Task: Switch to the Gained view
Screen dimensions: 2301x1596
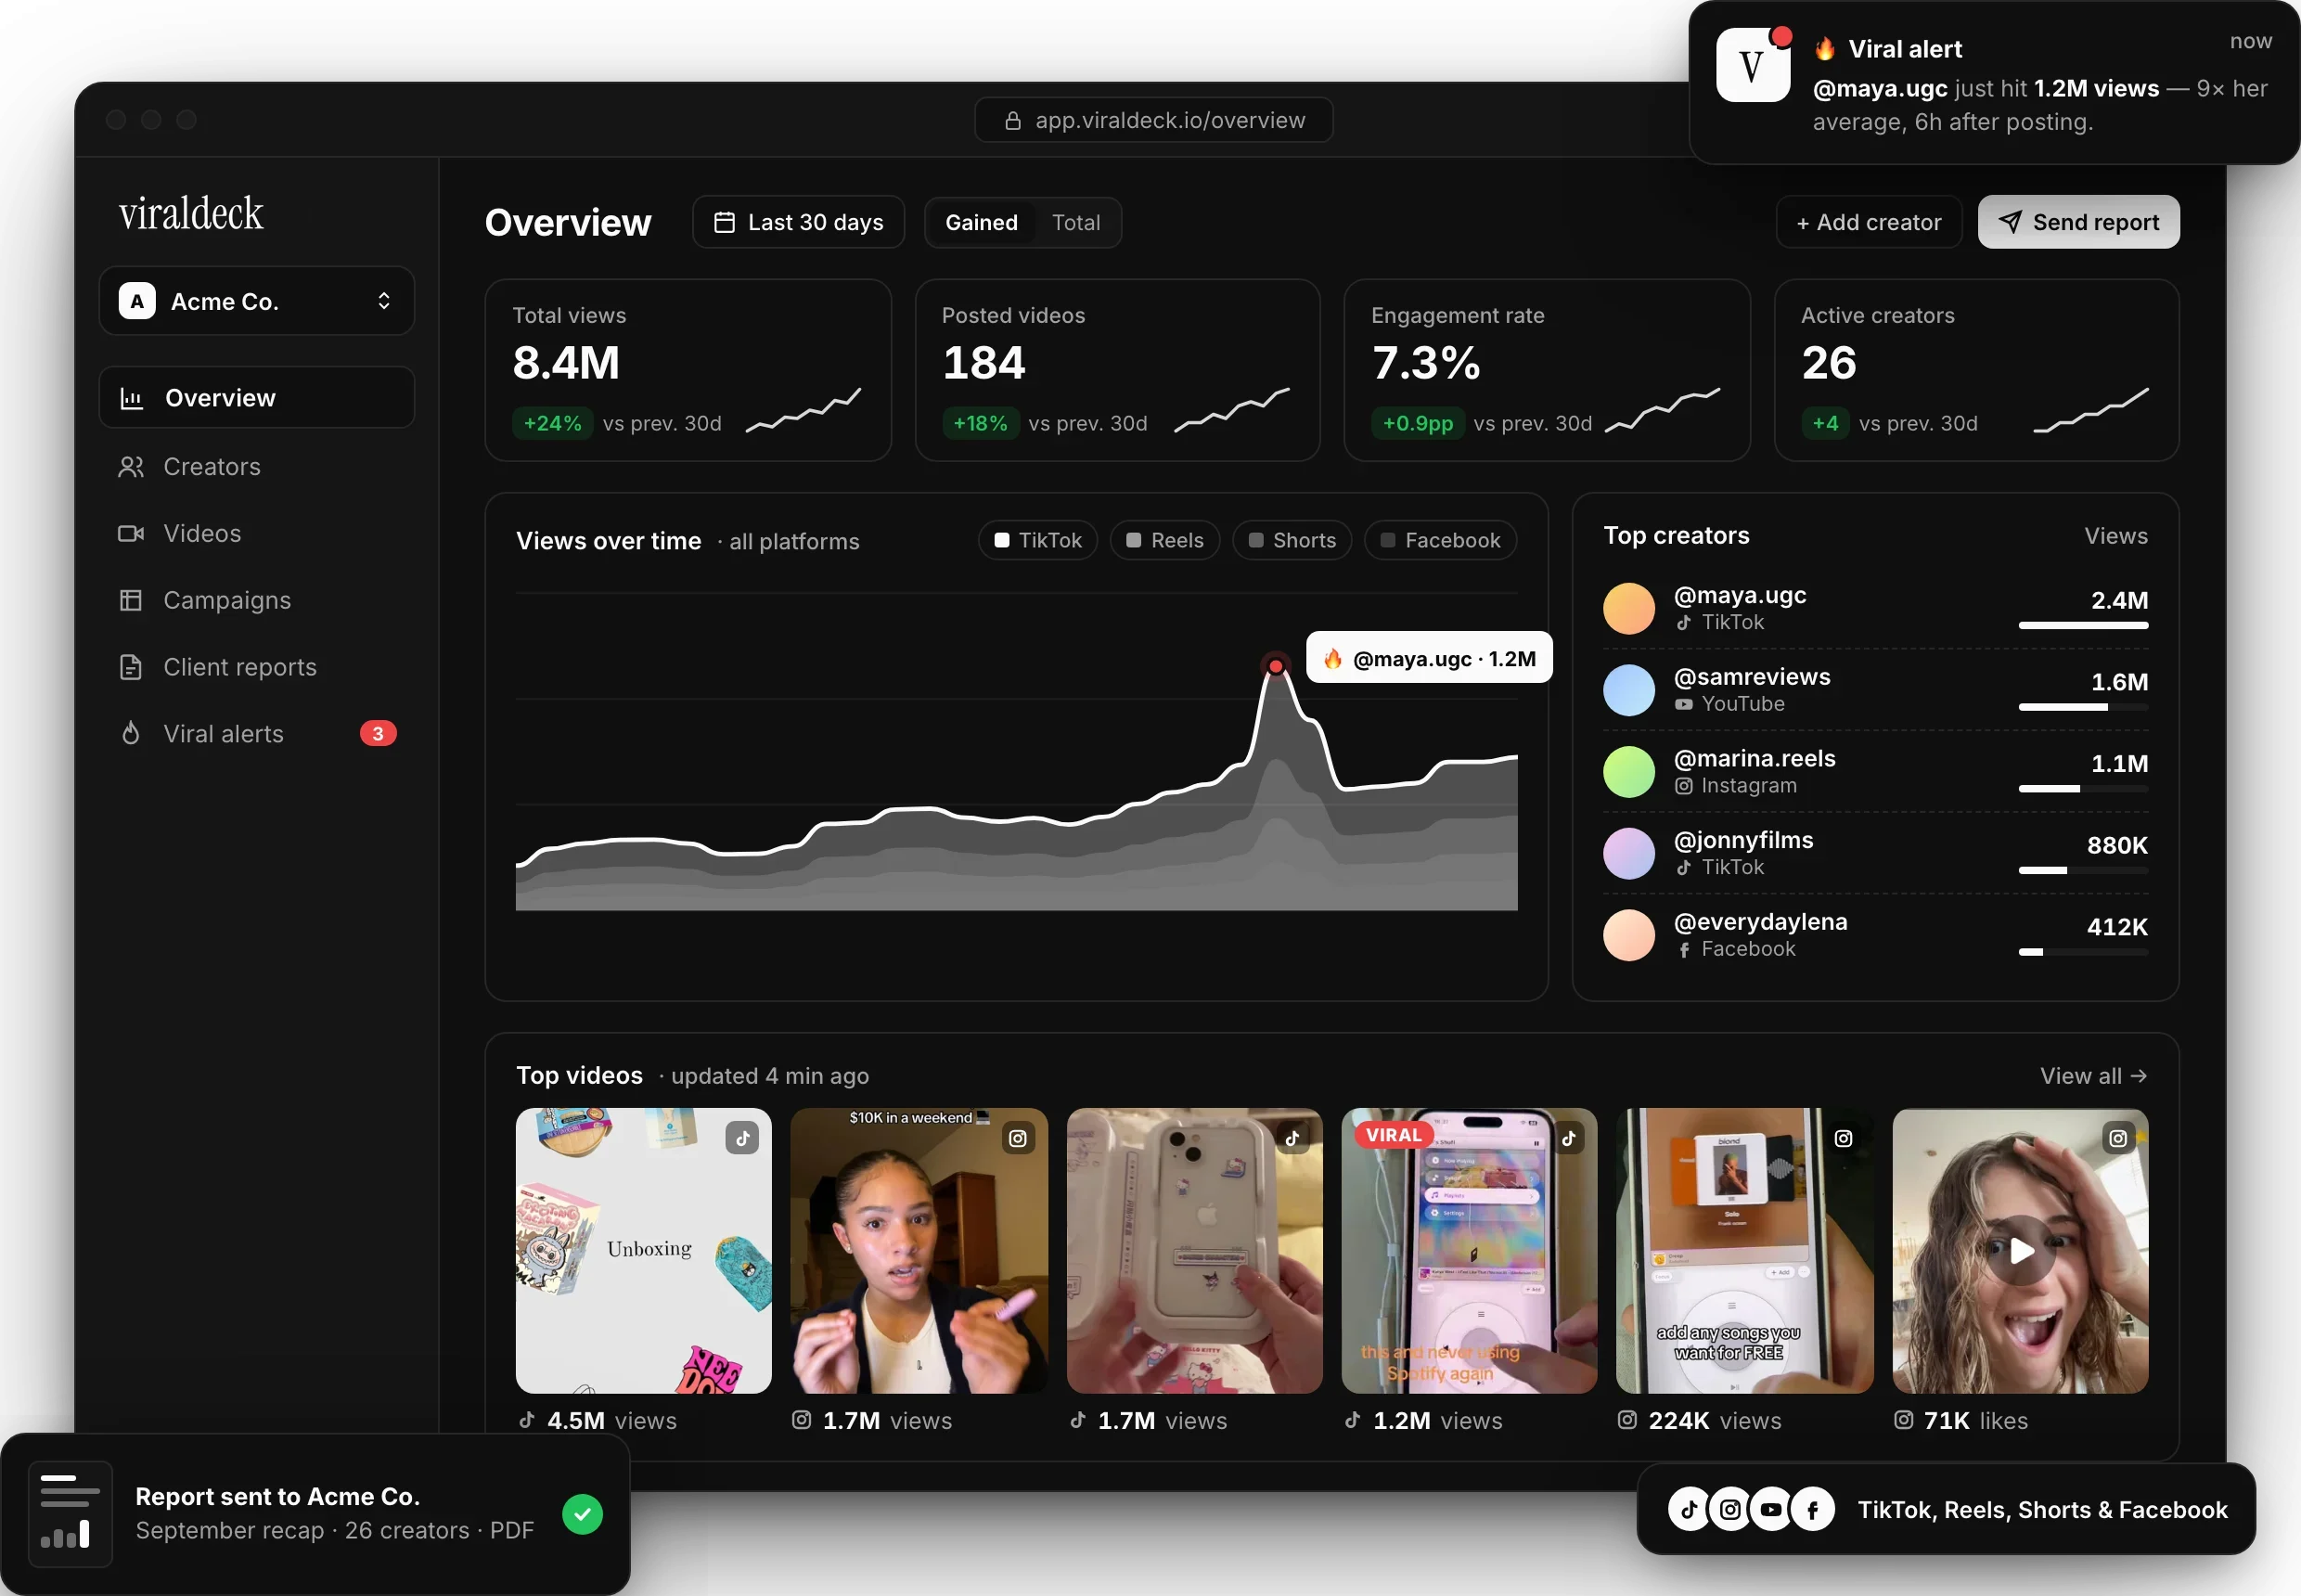Action: tap(981, 222)
